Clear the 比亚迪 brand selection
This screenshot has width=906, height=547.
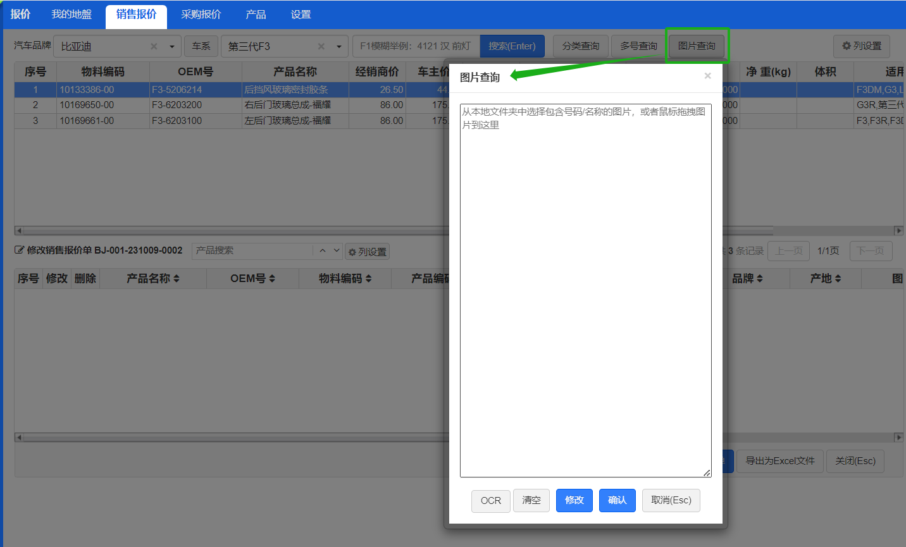pyautogui.click(x=154, y=46)
